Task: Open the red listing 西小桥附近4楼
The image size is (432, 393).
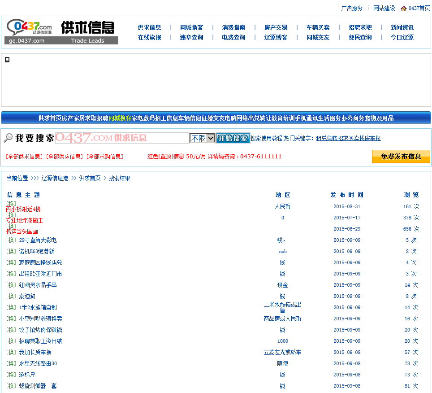Action: coord(23,209)
